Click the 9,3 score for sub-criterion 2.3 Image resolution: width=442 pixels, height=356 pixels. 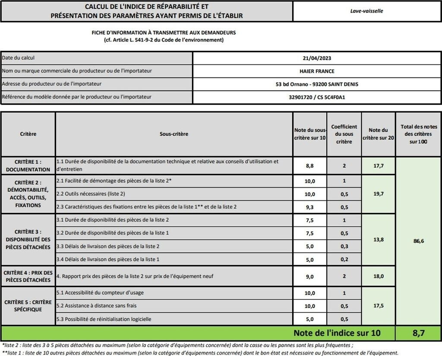[x=310, y=207]
